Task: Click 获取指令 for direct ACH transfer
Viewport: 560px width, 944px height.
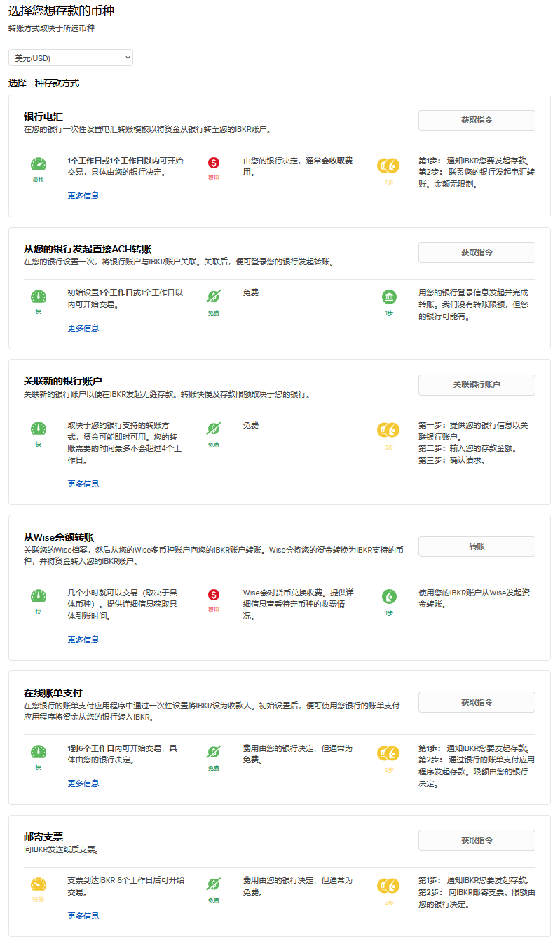Action: tap(477, 252)
